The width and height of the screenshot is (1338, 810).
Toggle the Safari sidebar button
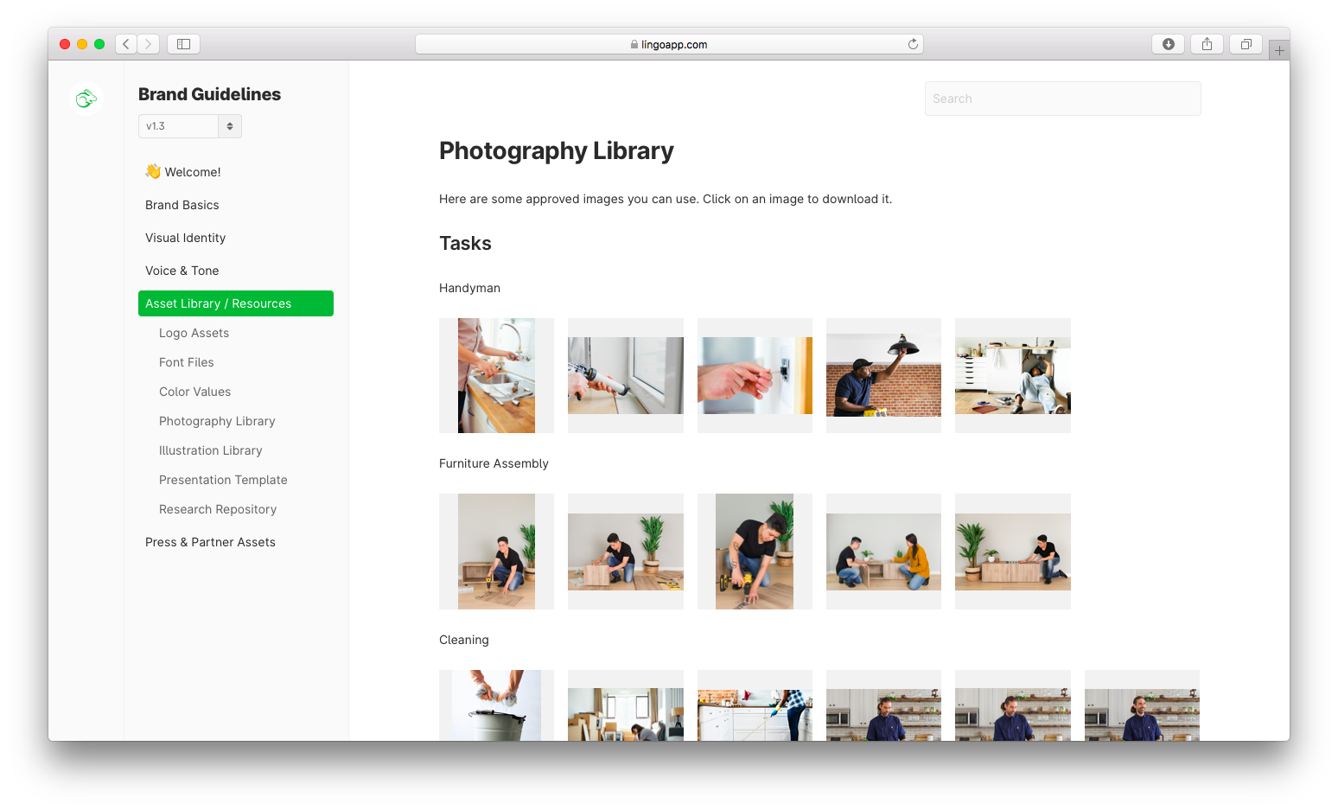pyautogui.click(x=183, y=44)
